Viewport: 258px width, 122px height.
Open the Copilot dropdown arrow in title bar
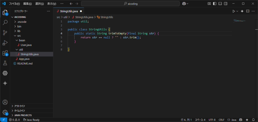(187, 4)
